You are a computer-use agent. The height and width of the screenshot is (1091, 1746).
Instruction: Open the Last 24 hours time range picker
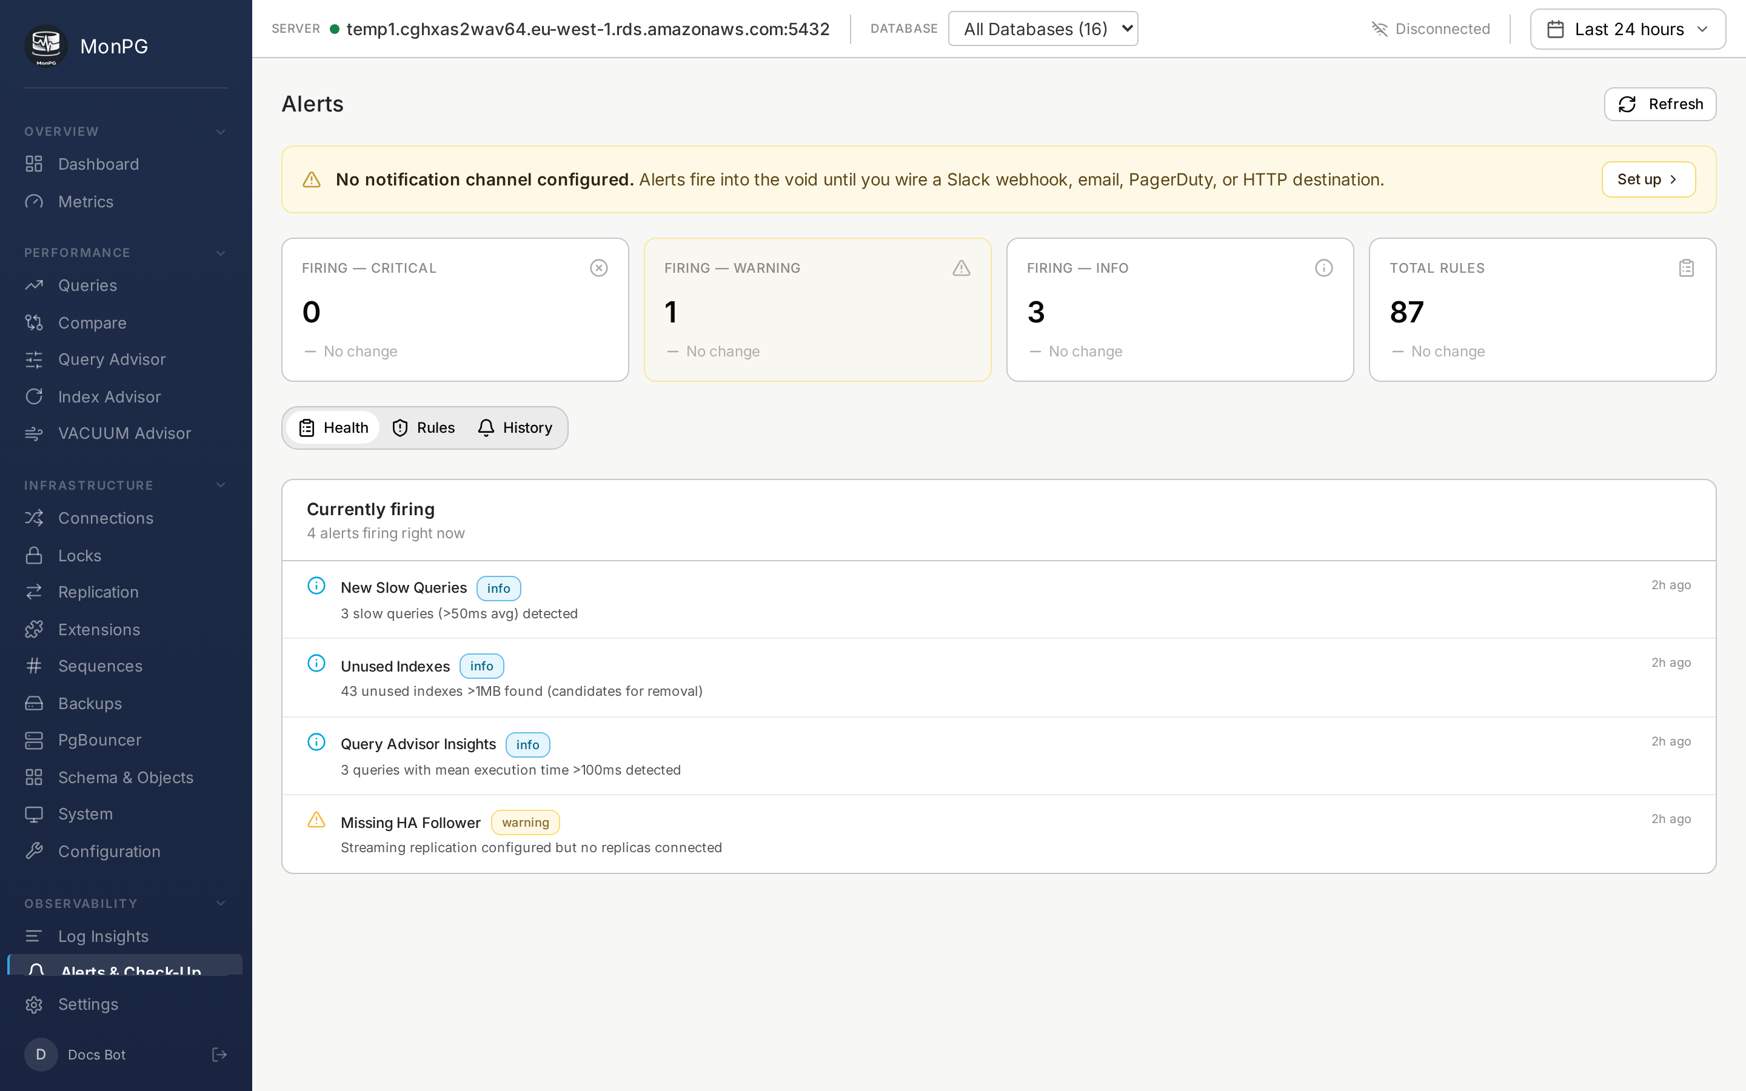tap(1628, 29)
